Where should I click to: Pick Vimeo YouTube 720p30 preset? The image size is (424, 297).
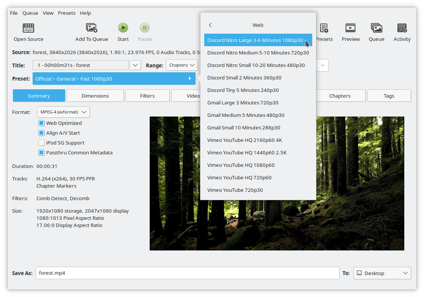pos(258,190)
